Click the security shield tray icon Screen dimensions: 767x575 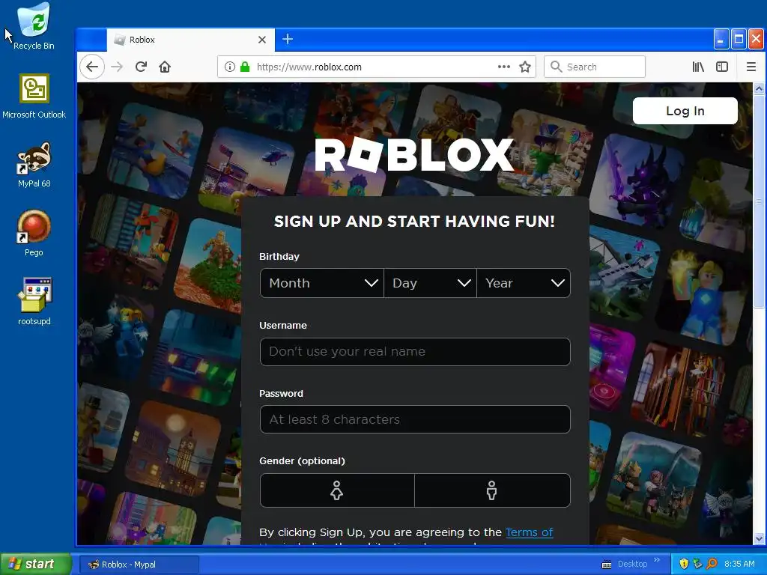[684, 564]
